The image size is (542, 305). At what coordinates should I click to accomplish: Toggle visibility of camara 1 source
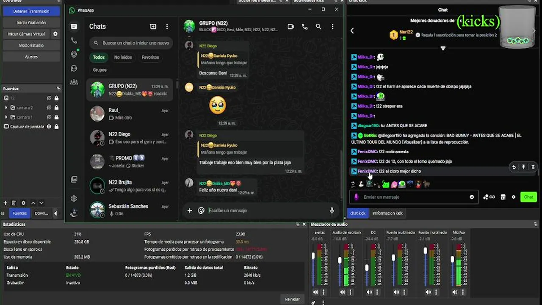[x=49, y=117]
